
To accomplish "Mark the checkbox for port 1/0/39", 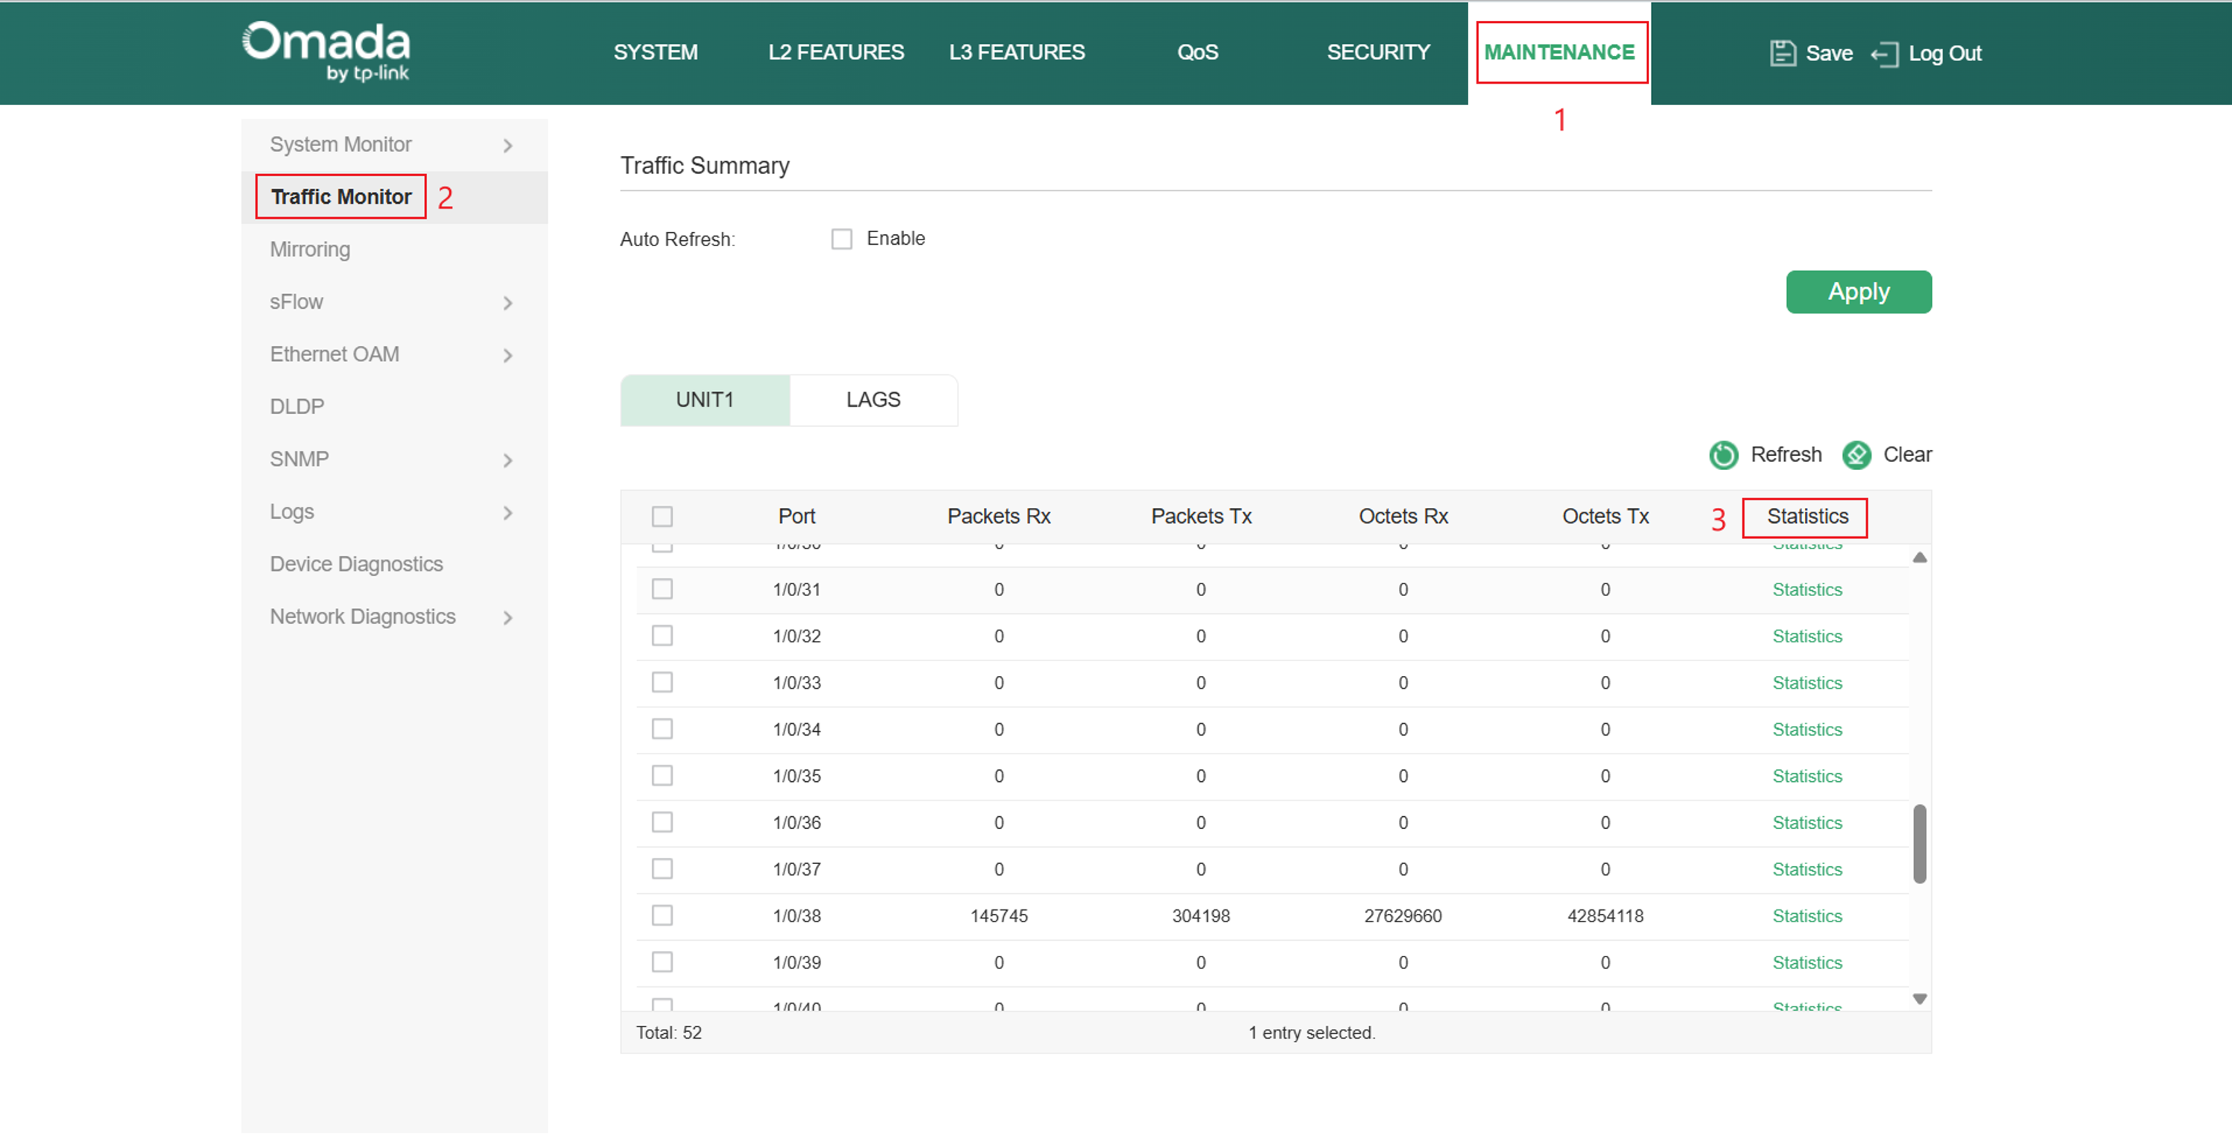I will point(662,962).
